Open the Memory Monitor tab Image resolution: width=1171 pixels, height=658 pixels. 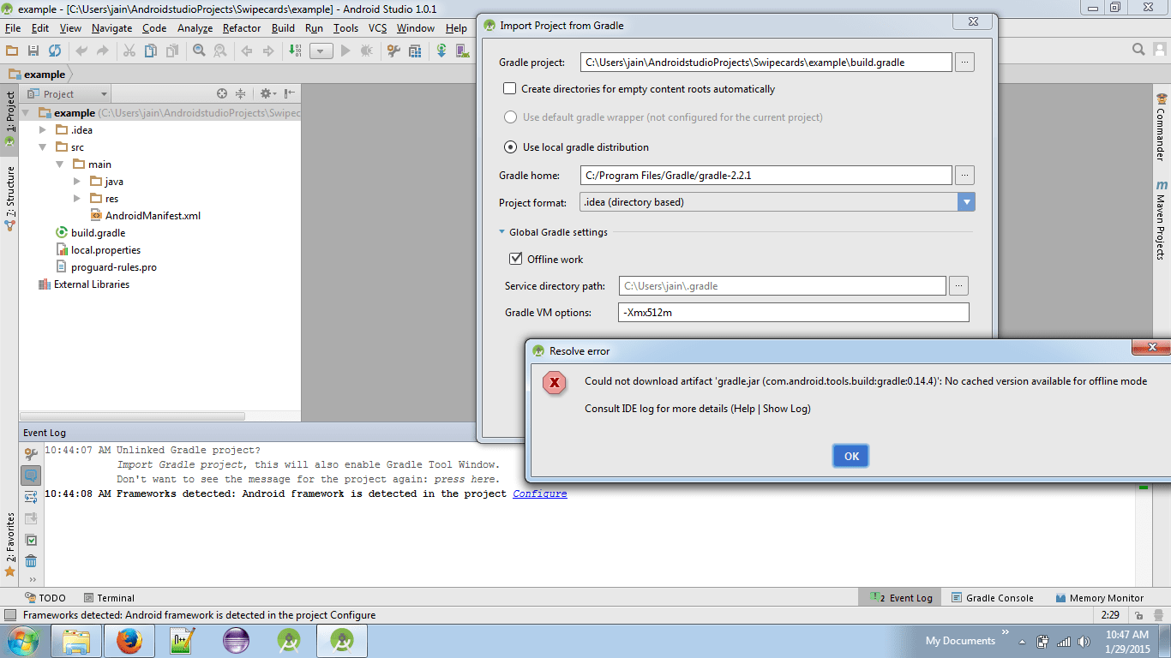point(1100,598)
